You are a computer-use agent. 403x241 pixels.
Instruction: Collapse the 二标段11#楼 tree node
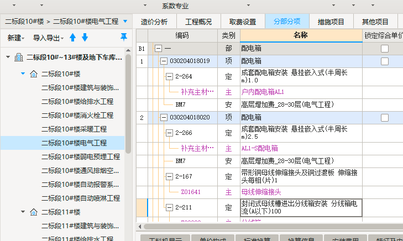23,212
